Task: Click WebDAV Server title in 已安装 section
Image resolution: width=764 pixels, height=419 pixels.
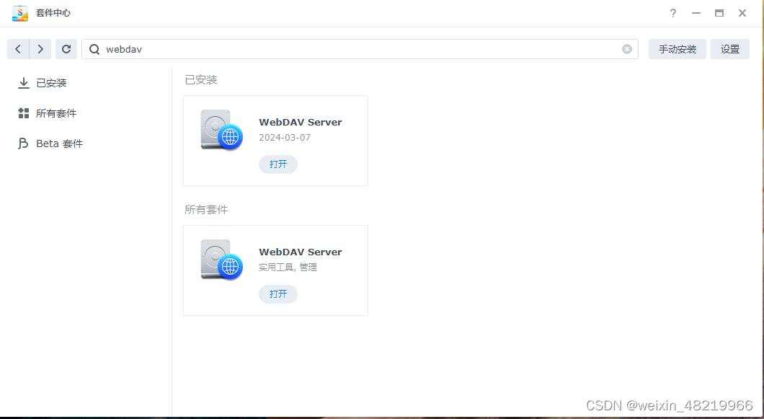Action: [301, 122]
